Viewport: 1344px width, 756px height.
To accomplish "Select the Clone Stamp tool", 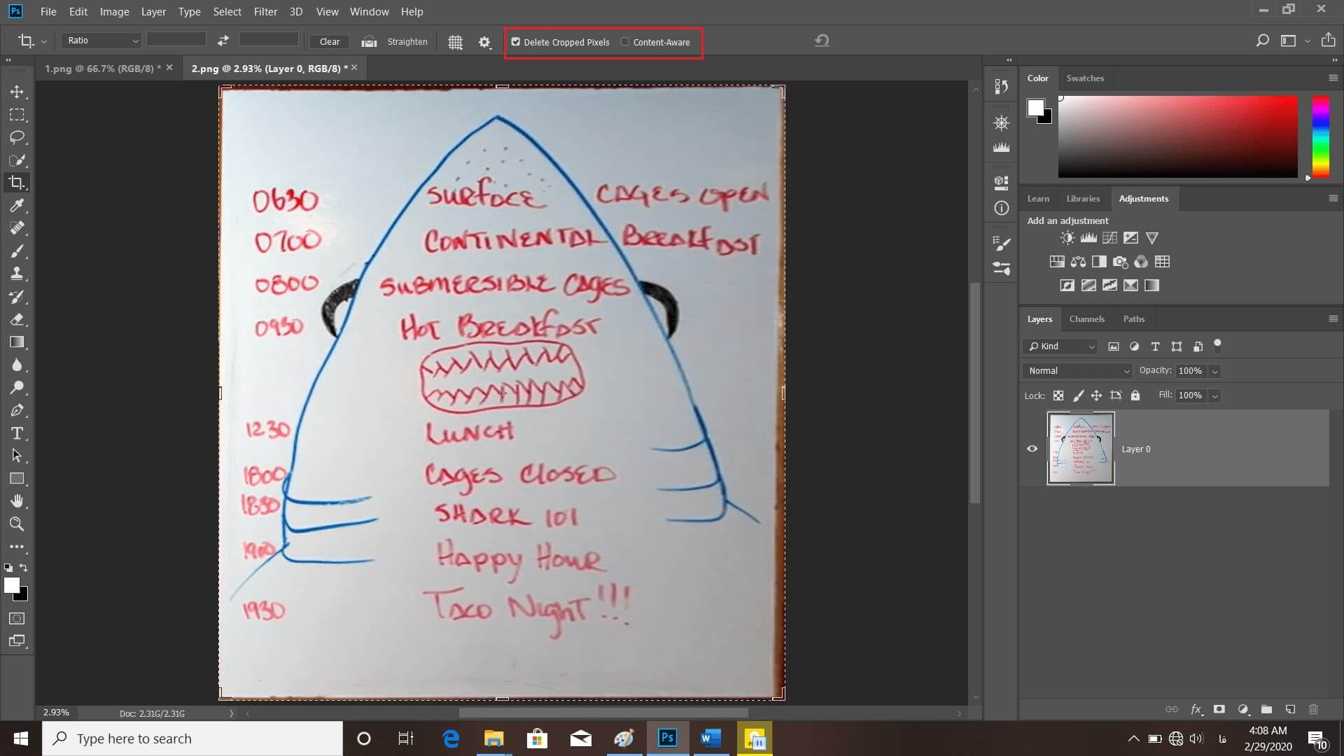I will (17, 274).
